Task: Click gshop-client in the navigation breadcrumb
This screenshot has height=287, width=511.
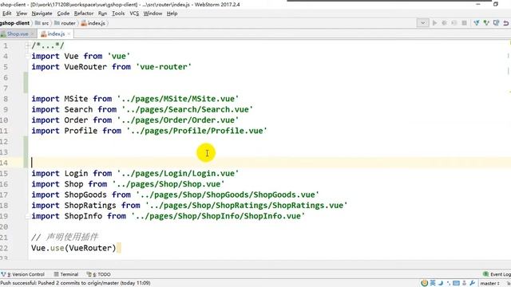Action: 14,23
